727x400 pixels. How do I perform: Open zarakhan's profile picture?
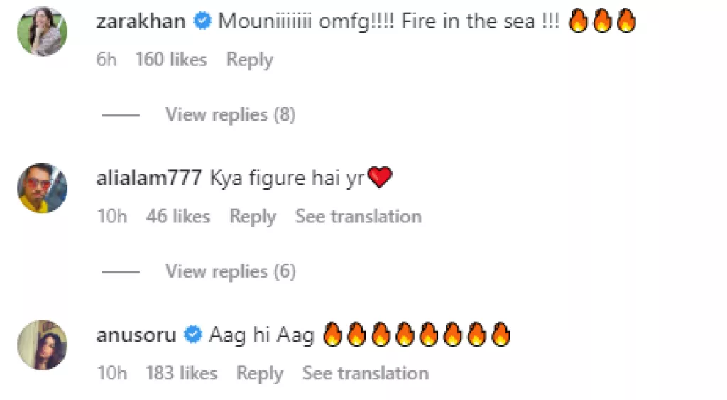(x=42, y=31)
